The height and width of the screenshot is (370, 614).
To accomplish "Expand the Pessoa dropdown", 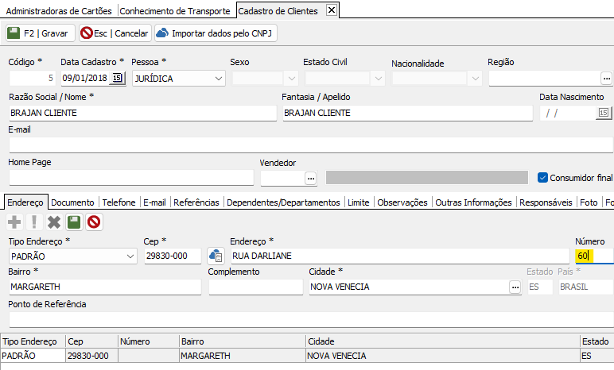I will (219, 79).
